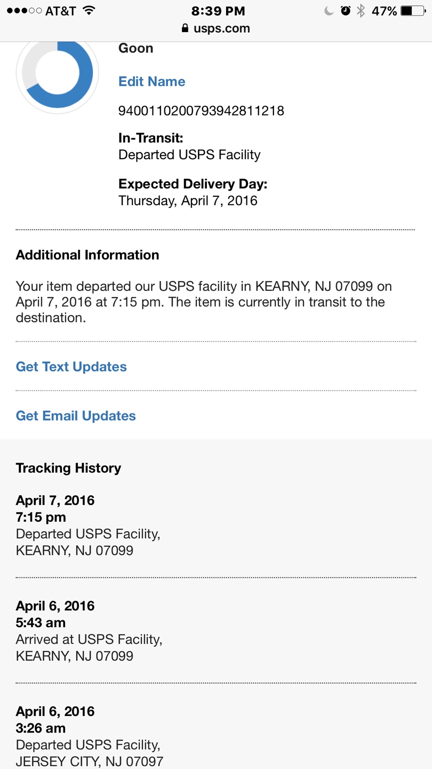Viewport: 432px width, 769px height.
Task: Select the April 7 7:15 pm tracking entry
Action: pos(88,525)
